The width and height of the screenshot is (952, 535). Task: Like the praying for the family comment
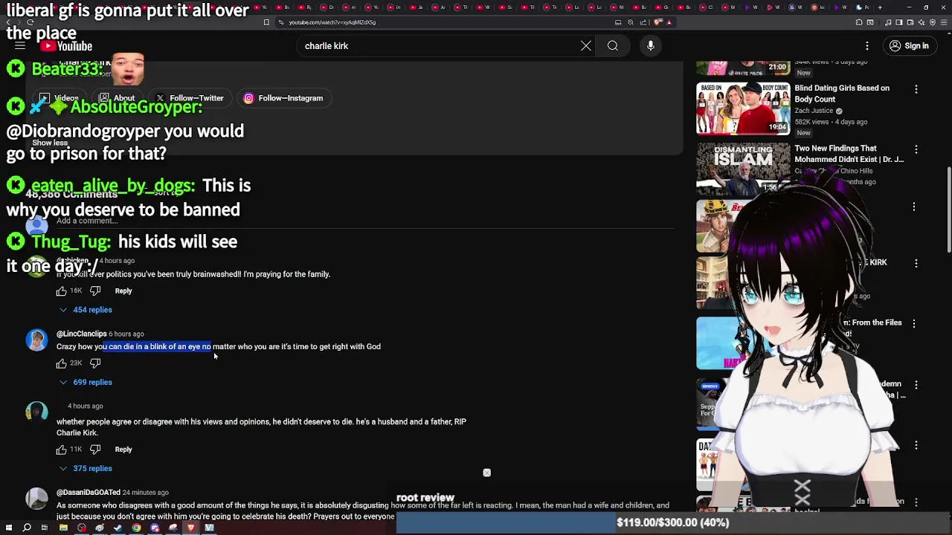pyautogui.click(x=62, y=291)
